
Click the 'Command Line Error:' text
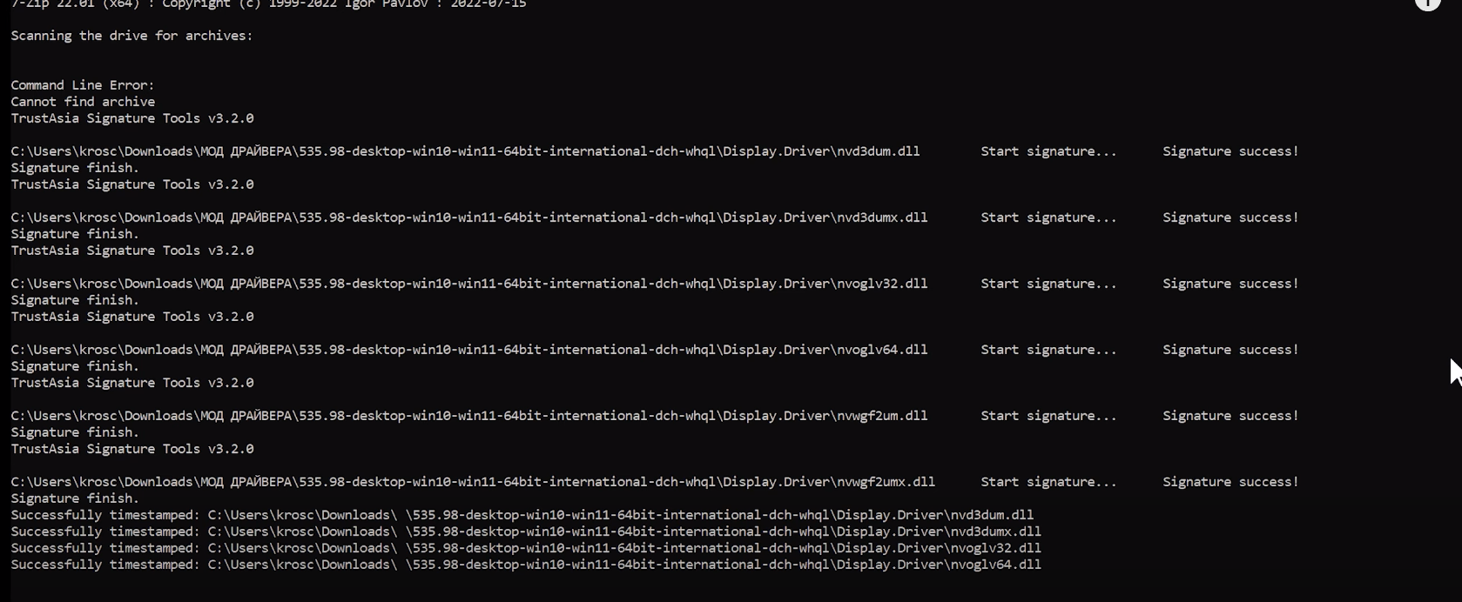(x=83, y=85)
